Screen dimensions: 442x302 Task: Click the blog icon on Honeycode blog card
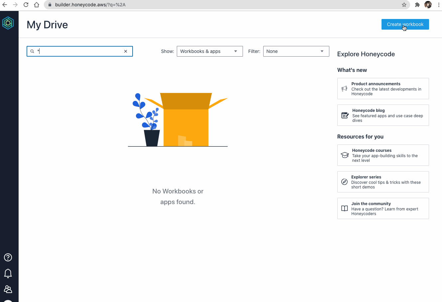click(x=345, y=115)
